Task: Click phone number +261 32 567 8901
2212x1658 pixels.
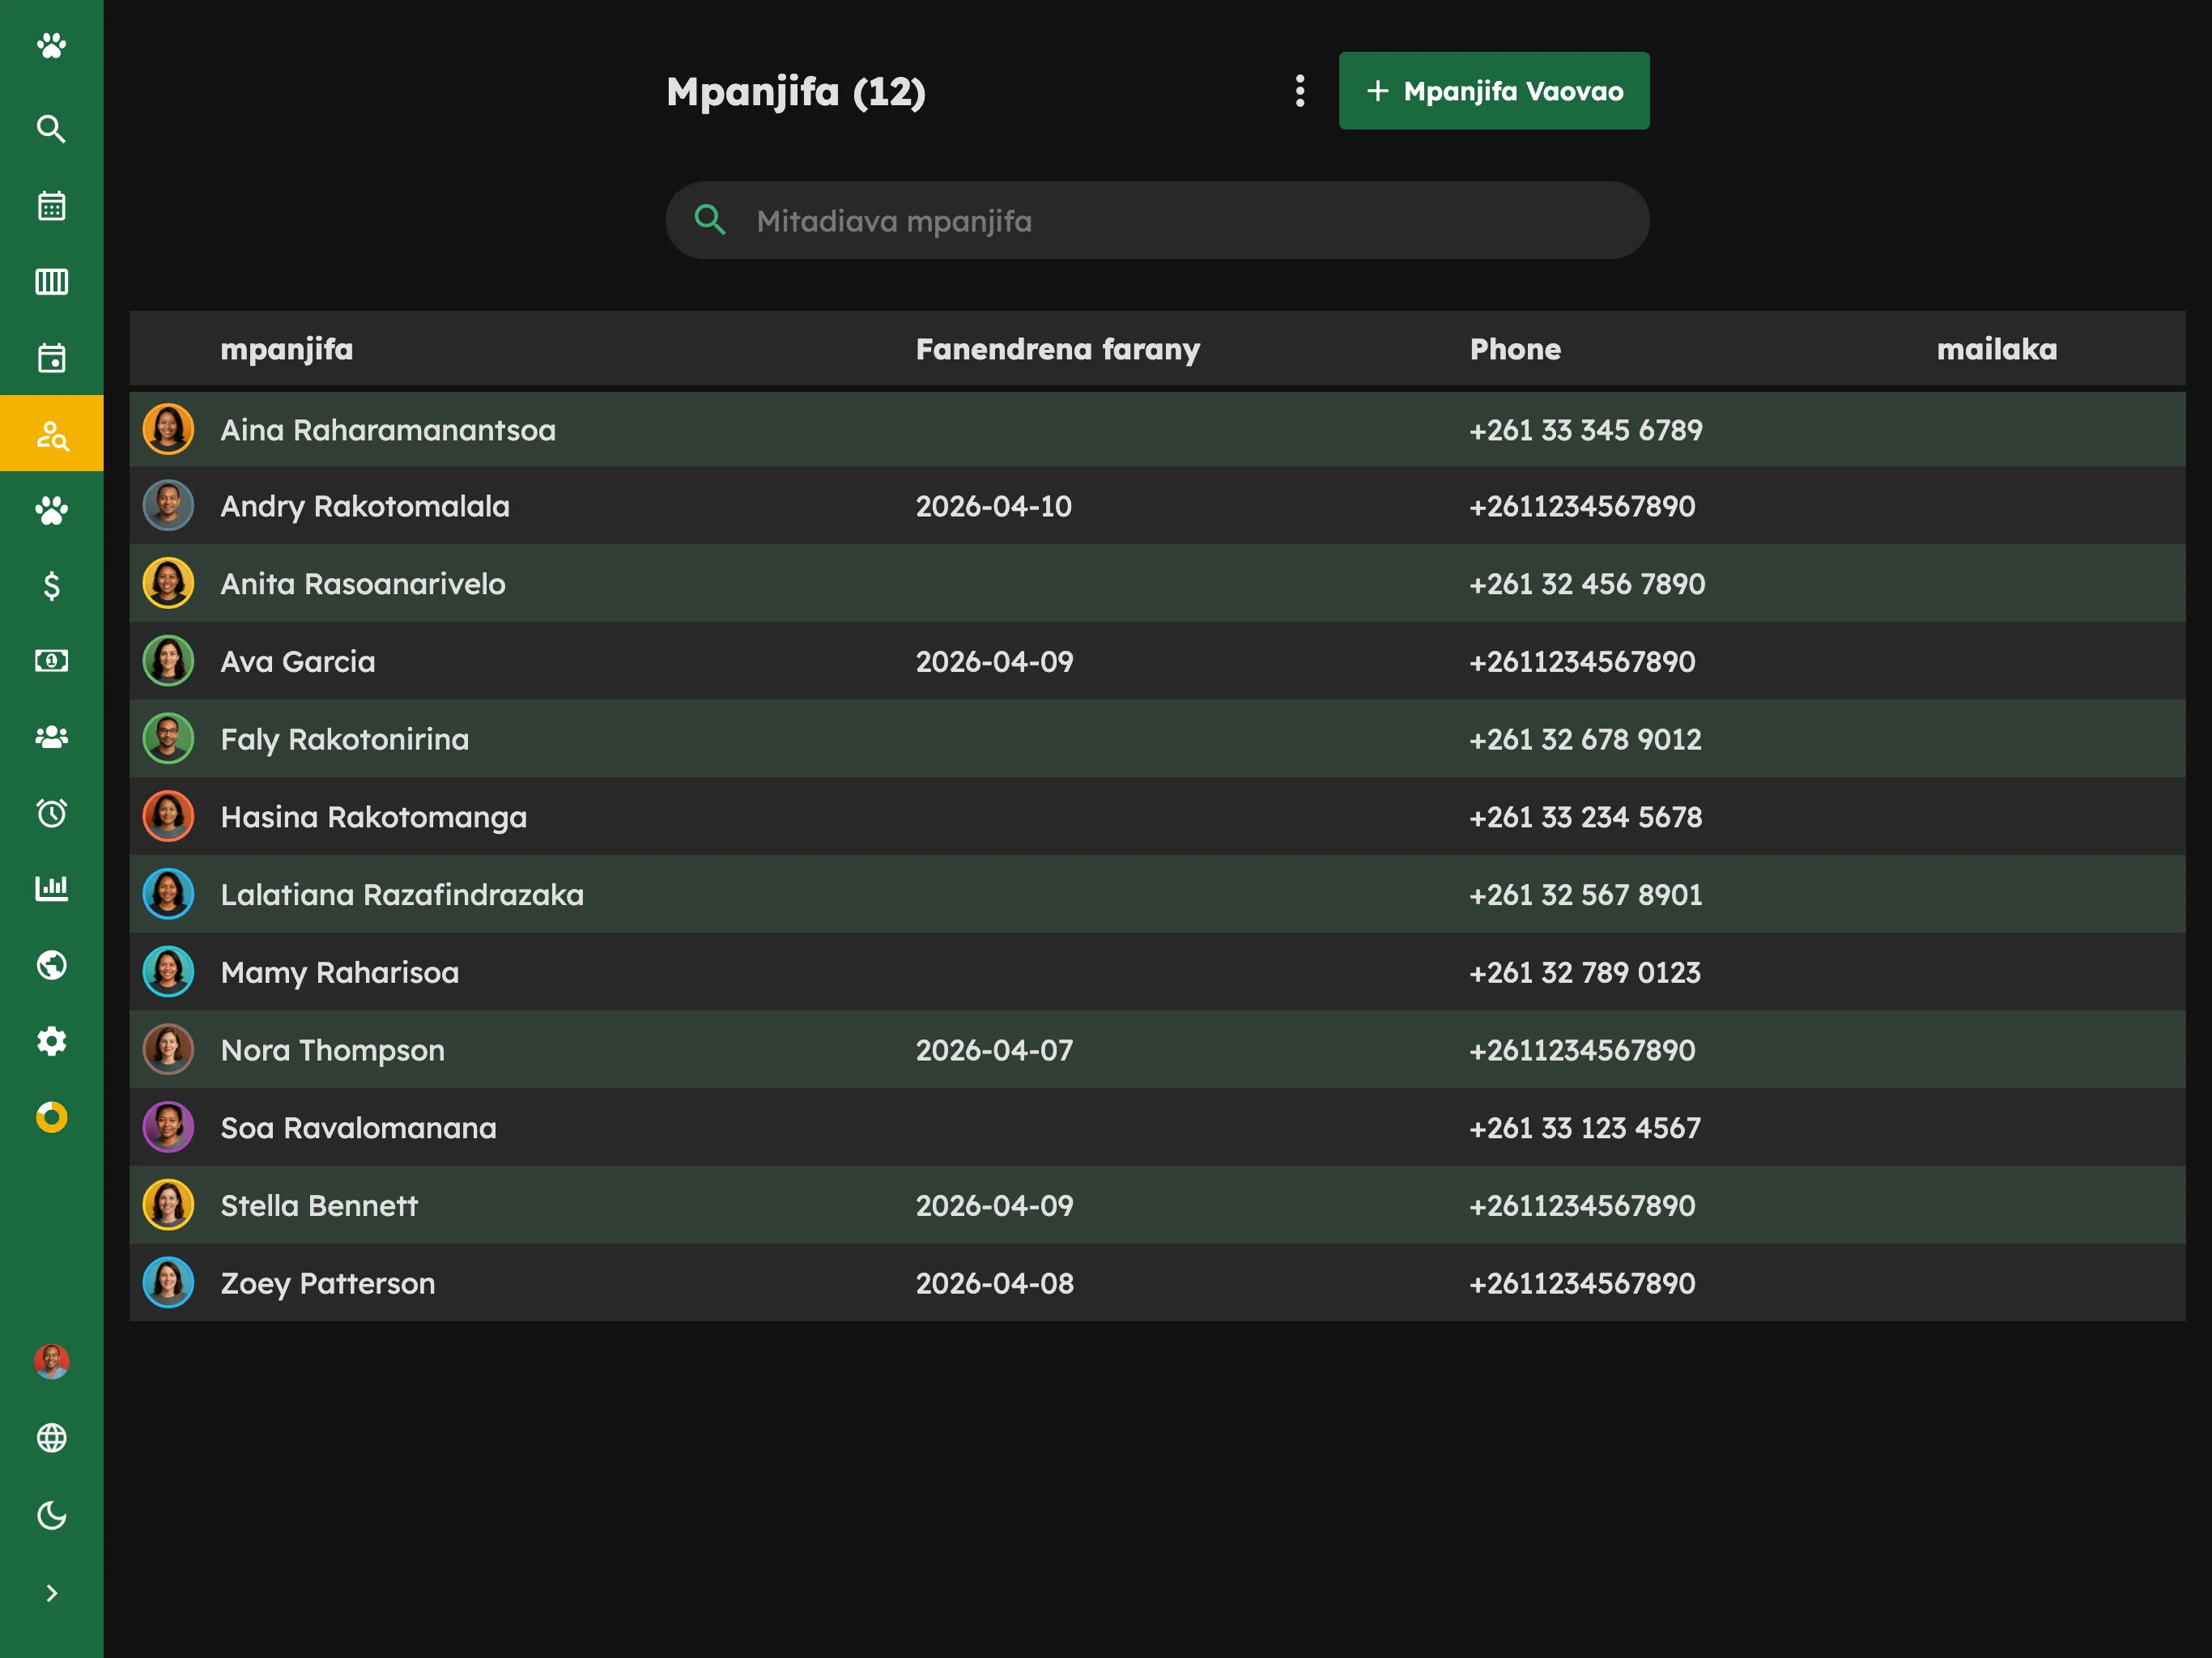Action: pyautogui.click(x=1586, y=896)
